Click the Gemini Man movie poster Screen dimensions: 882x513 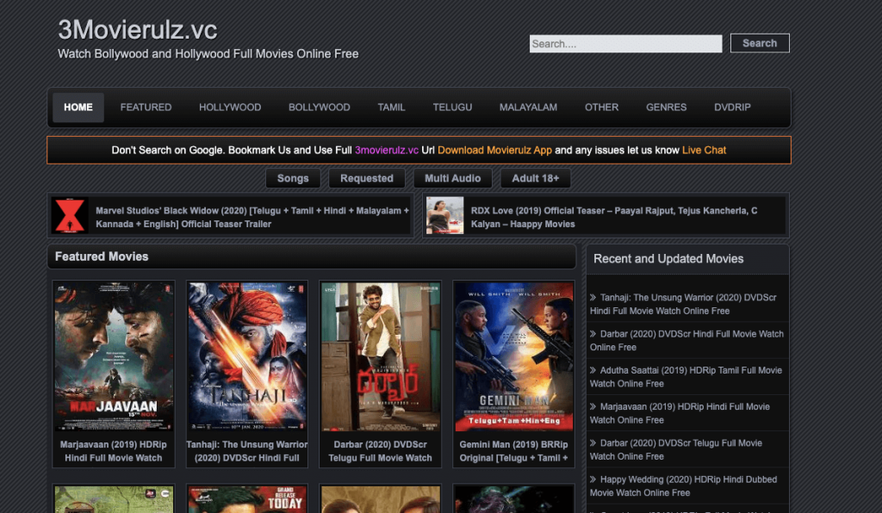click(x=513, y=357)
